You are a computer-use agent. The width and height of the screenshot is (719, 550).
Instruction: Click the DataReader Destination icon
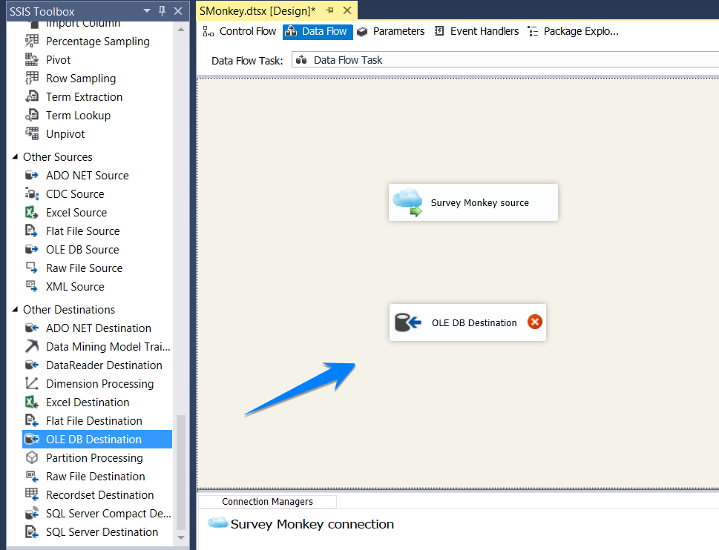pyautogui.click(x=32, y=365)
